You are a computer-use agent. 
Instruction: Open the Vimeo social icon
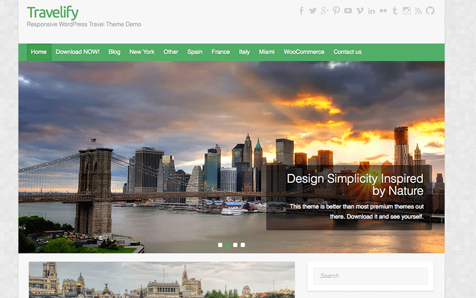(360, 11)
